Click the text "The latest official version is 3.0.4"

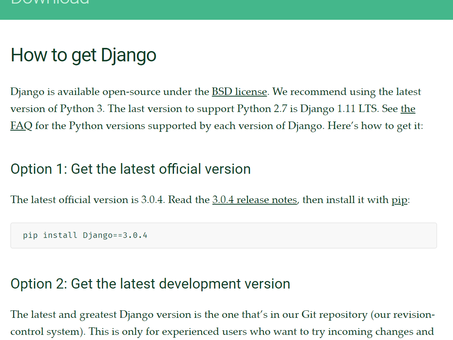(x=87, y=200)
